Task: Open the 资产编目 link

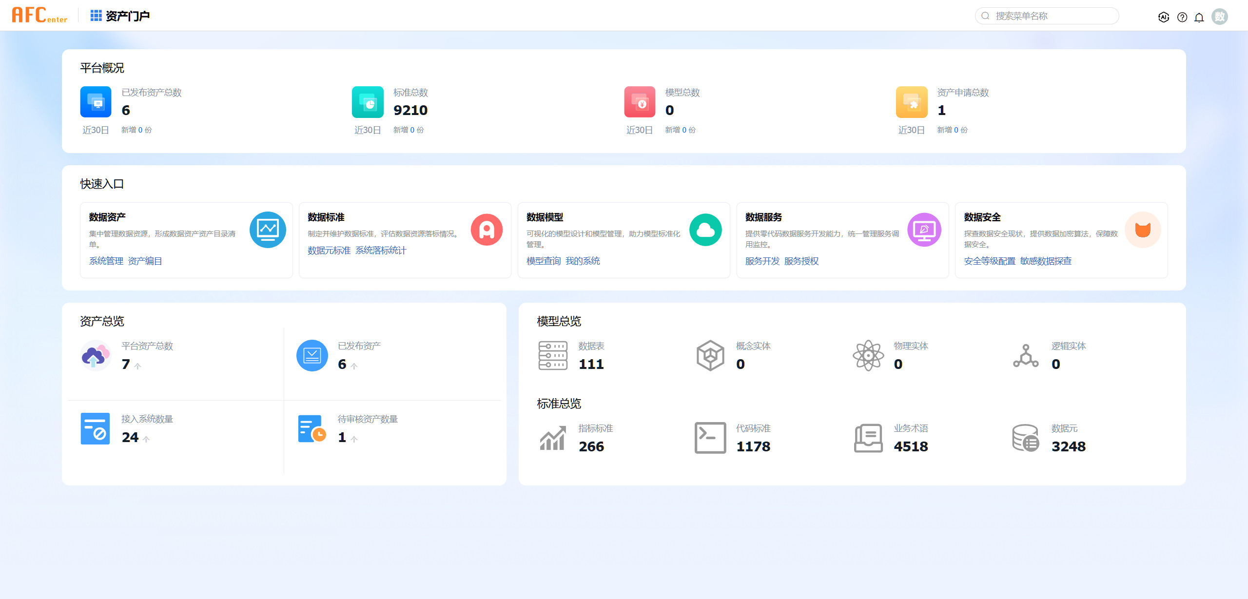Action: click(145, 261)
